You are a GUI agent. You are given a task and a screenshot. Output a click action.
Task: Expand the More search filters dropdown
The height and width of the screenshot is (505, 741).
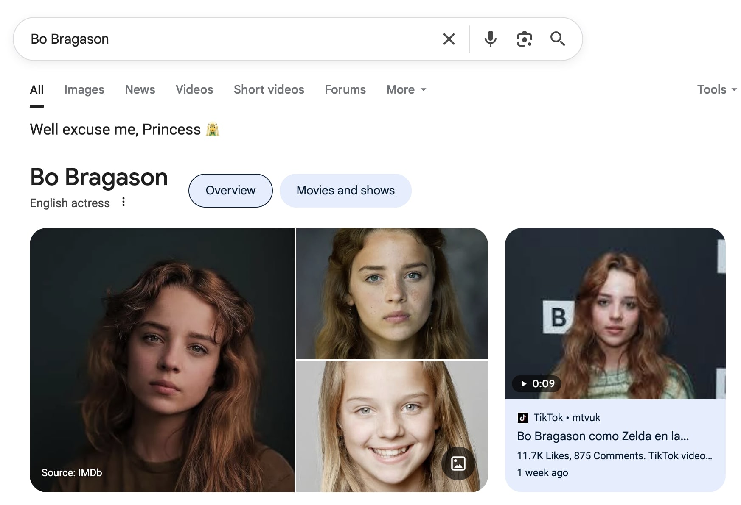(406, 89)
